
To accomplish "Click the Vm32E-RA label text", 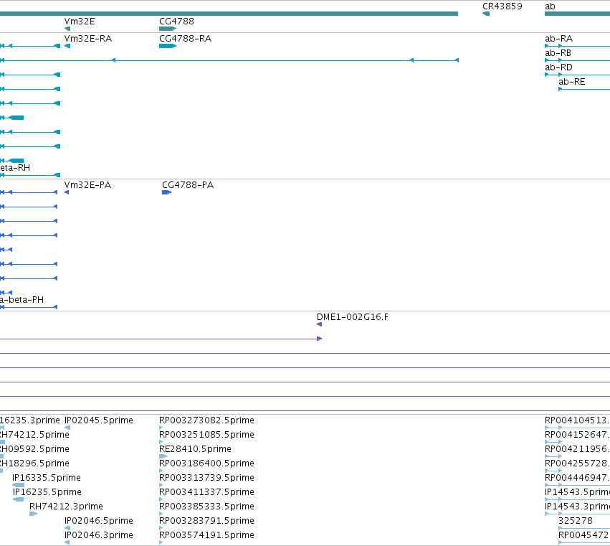I will tap(88, 39).
